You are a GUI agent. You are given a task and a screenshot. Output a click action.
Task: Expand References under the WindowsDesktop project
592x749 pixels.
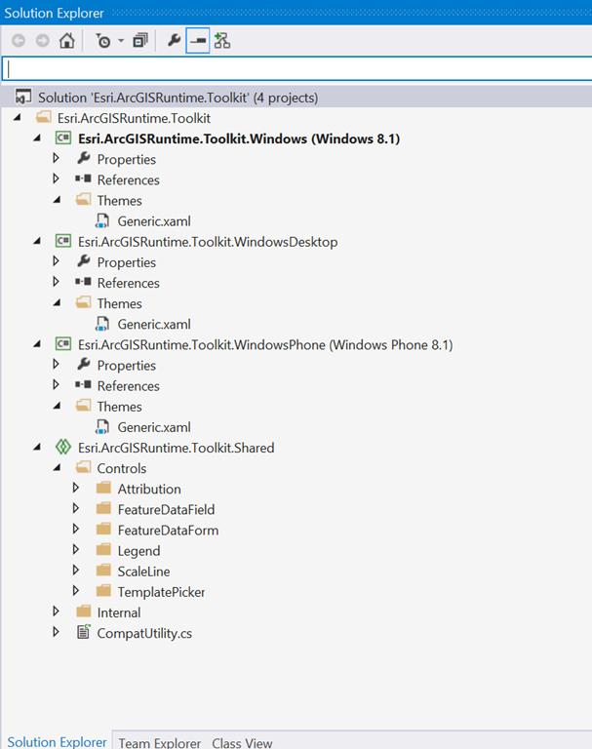tap(56, 282)
